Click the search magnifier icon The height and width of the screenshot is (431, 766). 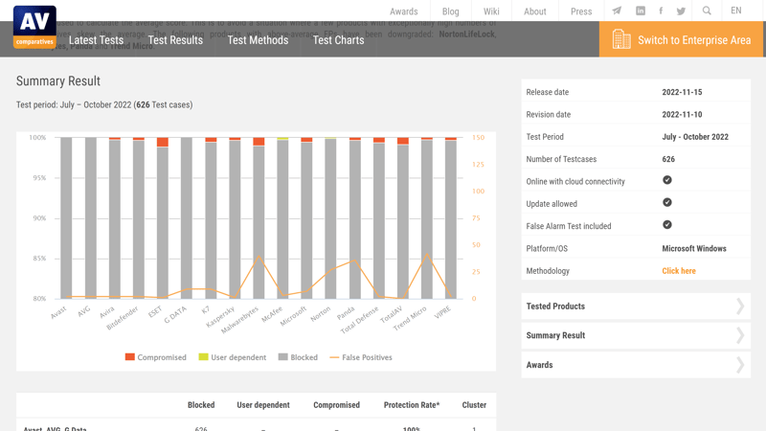tap(707, 11)
